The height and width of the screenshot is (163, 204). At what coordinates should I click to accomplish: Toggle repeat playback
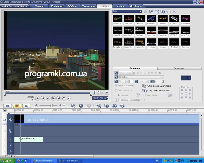click(64, 98)
